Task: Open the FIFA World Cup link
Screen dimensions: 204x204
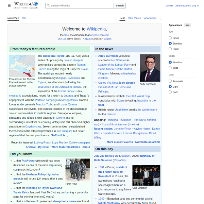Action: 138,96
